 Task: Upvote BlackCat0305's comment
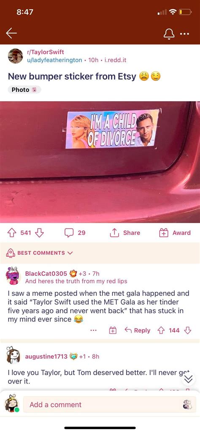pyautogui.click(x=162, y=330)
